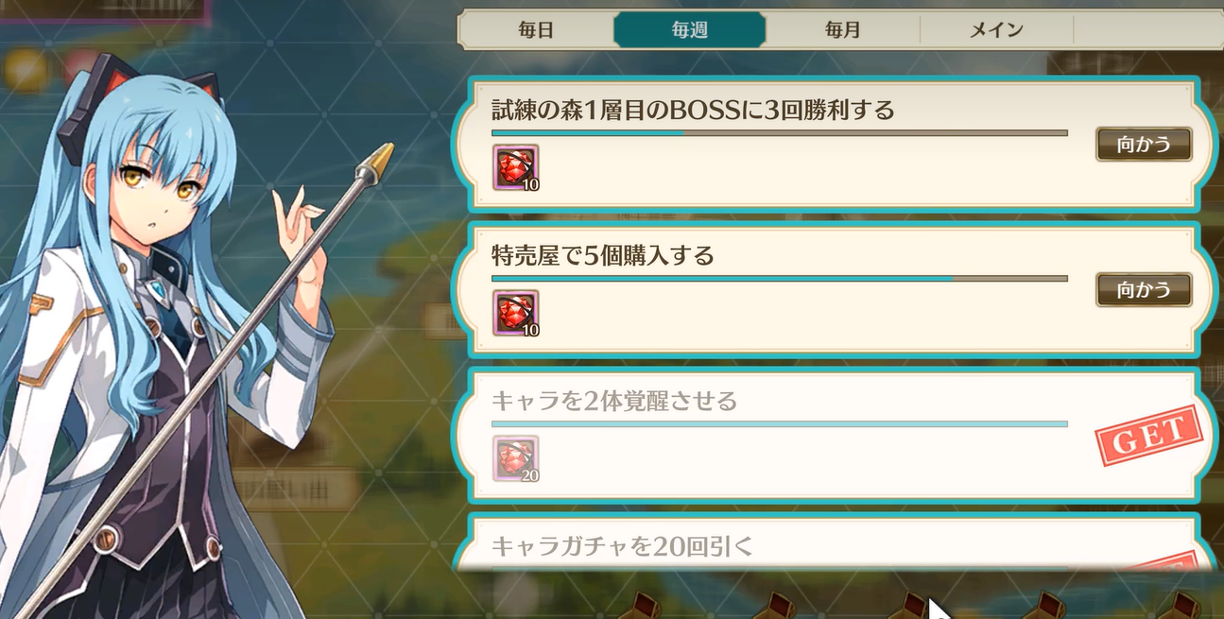Tap red gem reward icon under 特売屋 mission
This screenshot has height=619, width=1224.
515,313
